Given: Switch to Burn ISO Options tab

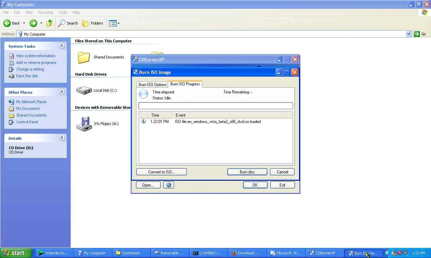Looking at the screenshot, I should (153, 84).
